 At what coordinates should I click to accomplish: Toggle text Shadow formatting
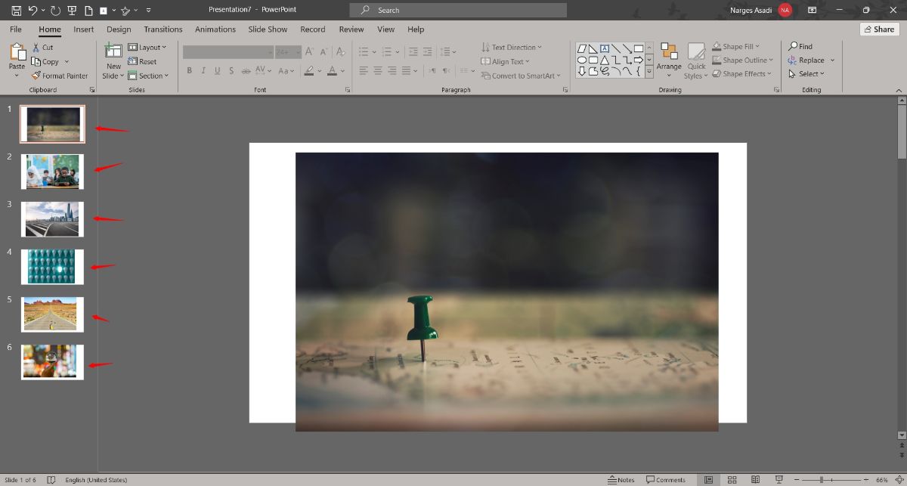click(x=232, y=71)
